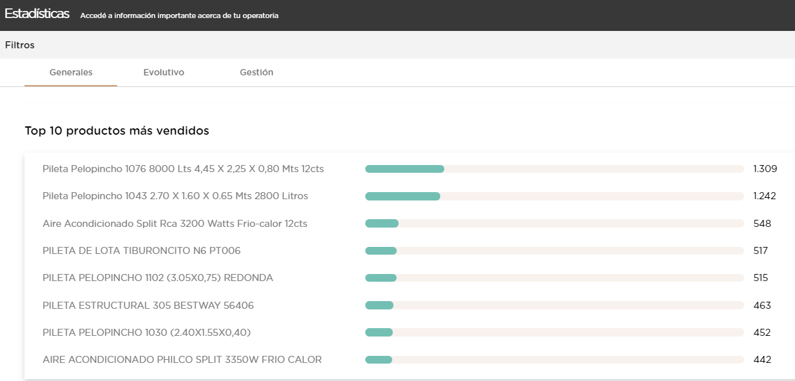
Task: Click the sales value 463
Action: click(762, 306)
